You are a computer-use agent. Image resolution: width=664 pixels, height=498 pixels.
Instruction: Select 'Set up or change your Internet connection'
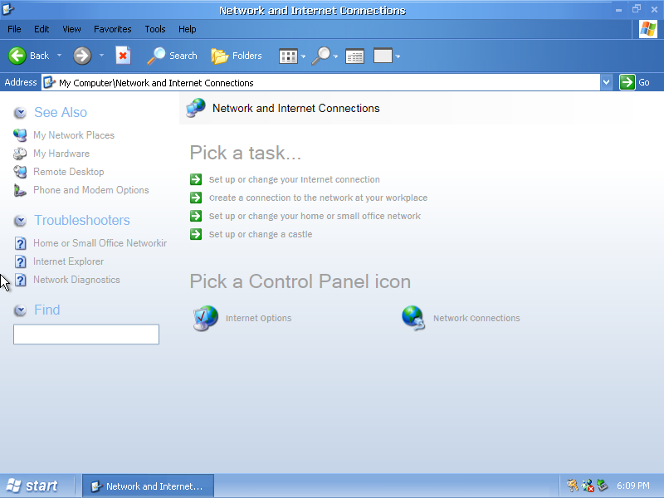click(x=294, y=179)
